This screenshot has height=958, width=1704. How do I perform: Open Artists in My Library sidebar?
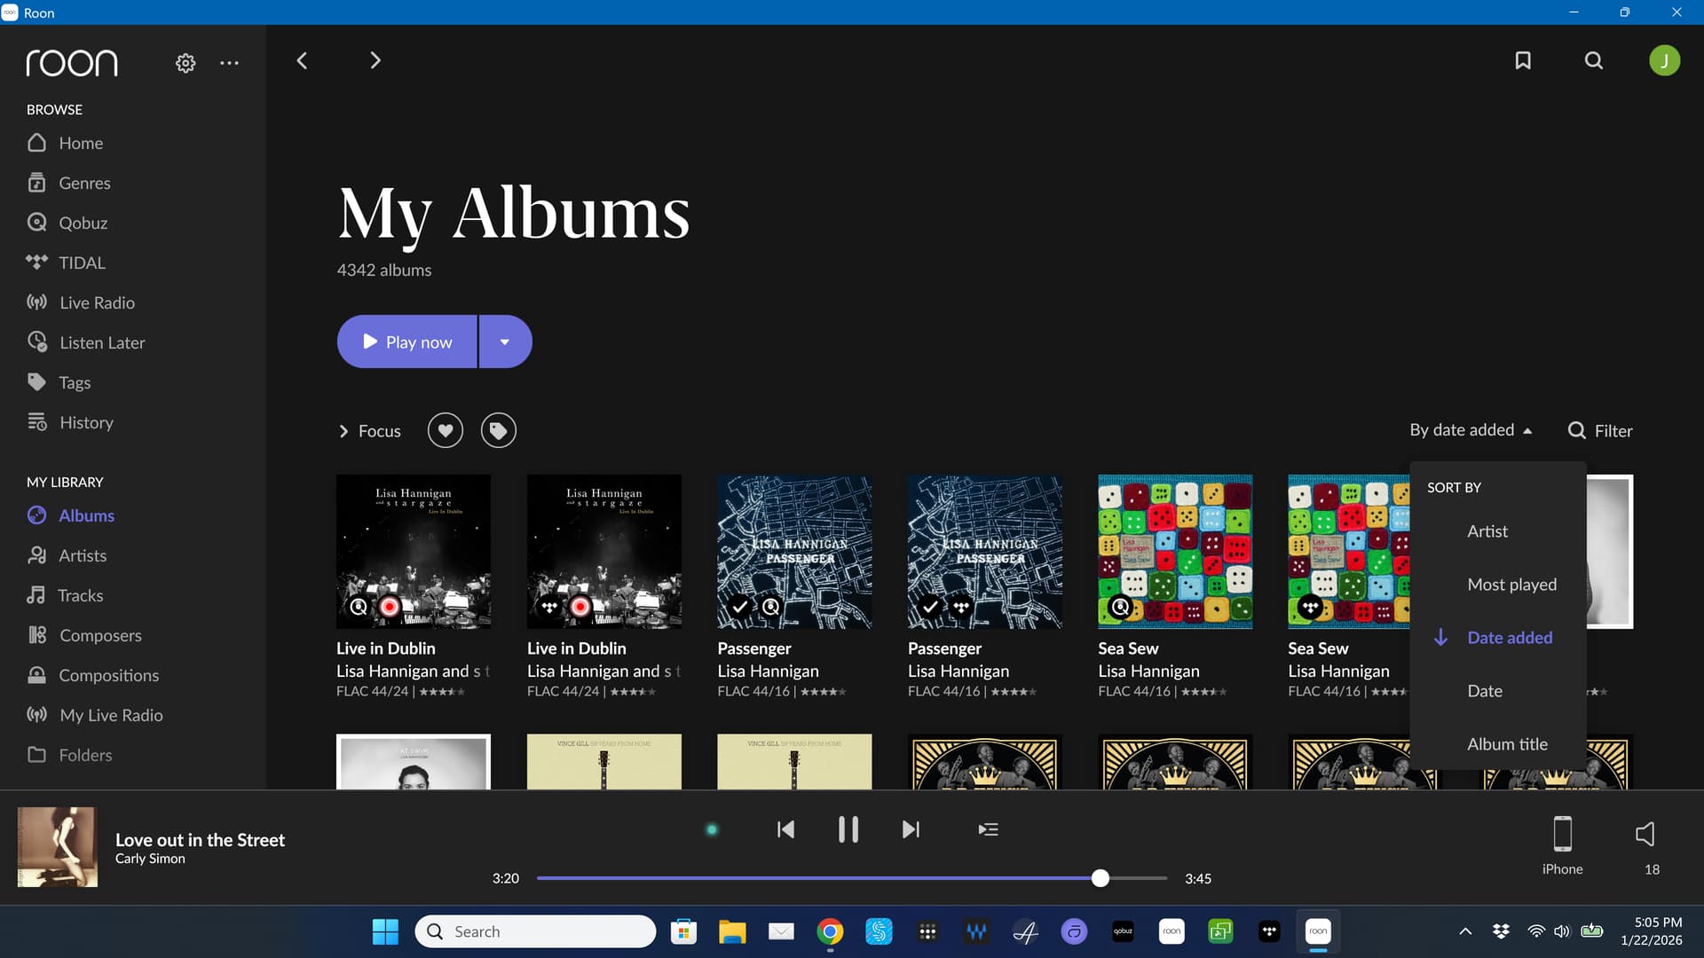tap(83, 555)
